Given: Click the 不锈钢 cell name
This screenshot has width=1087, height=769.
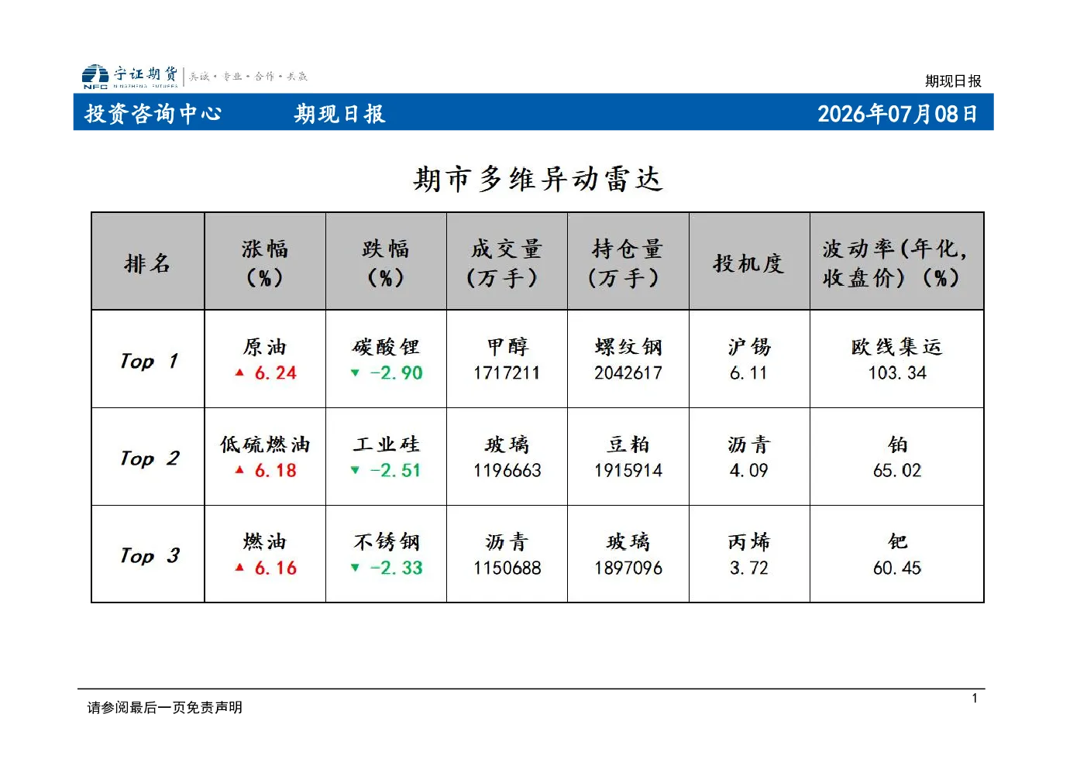Looking at the screenshot, I should (x=386, y=541).
